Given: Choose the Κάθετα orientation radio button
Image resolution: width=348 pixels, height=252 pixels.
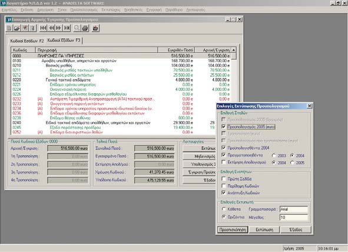Looking at the screenshot, I should point(224,209).
